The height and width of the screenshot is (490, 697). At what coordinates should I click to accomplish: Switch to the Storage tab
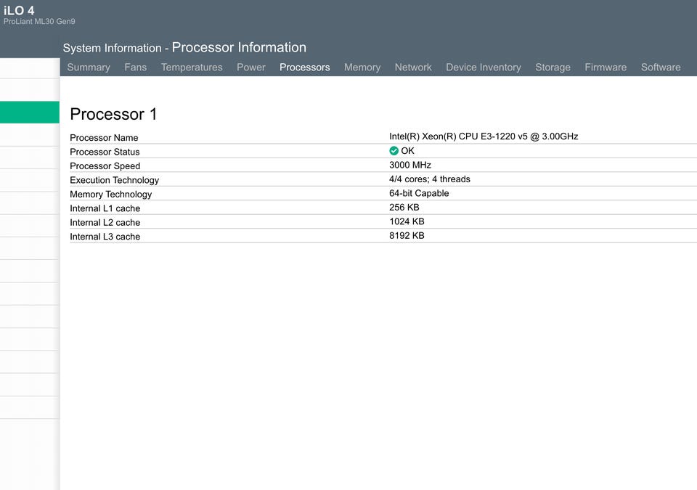[553, 68]
